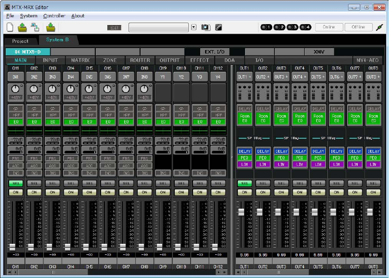Open the Y1 input patch selector
The width and height of the screenshot is (389, 278).
point(163,77)
